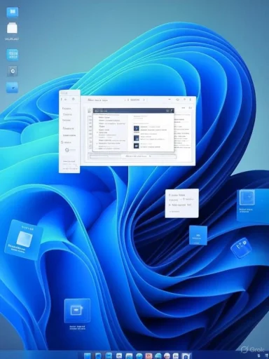
Task: Open the dark framed taskbar icon at end
Action: coord(186,355)
